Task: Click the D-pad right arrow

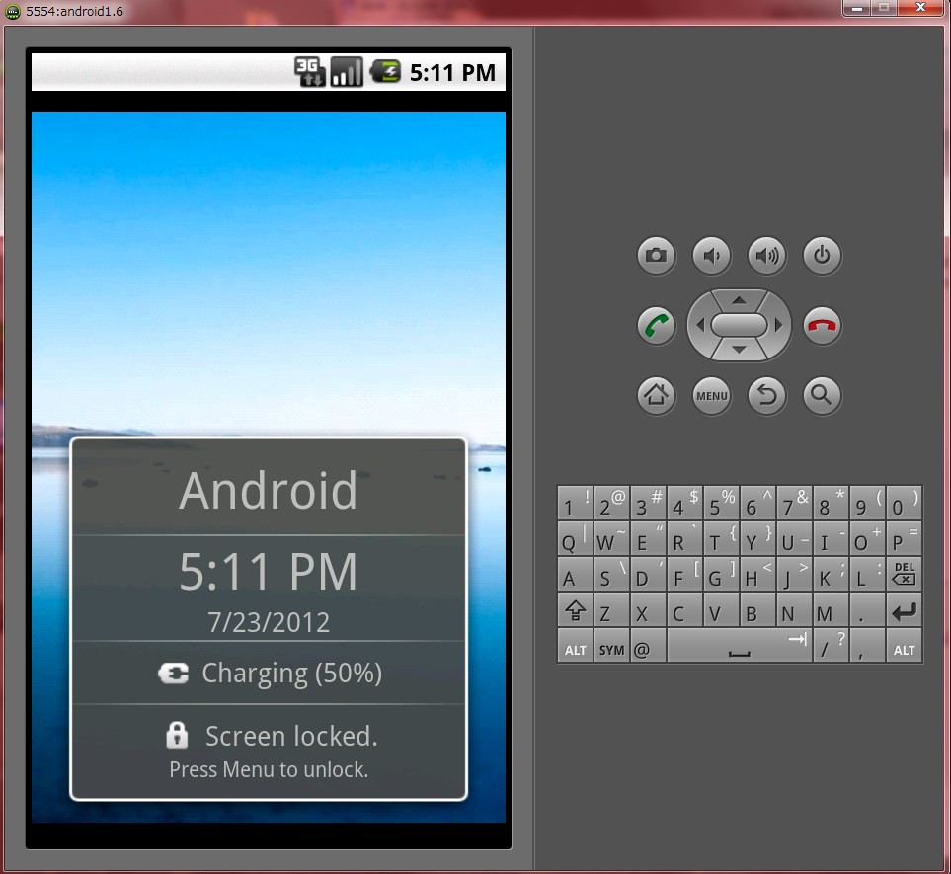Action: (778, 326)
